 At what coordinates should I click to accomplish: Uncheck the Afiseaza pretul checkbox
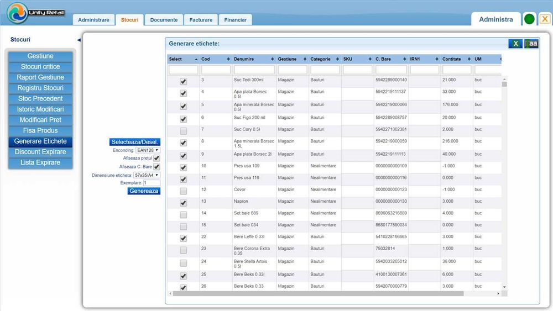(156, 159)
